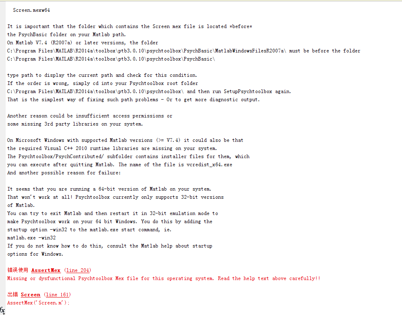
Task: Click the SetupPsychtoolbox text in output
Action: pos(248,91)
